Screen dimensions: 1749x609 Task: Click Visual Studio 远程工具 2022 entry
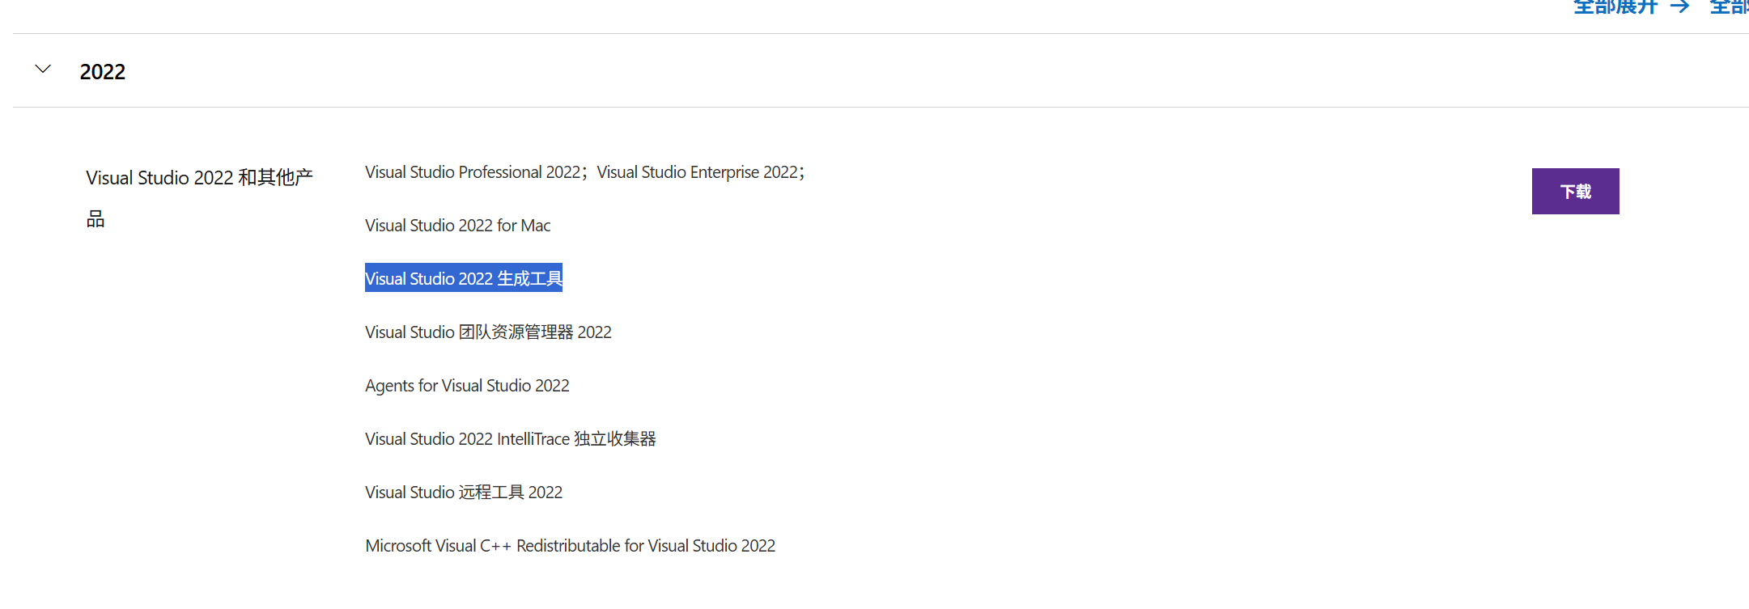point(464,493)
